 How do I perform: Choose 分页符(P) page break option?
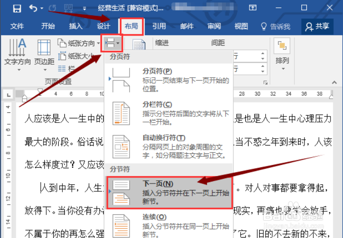[168, 80]
